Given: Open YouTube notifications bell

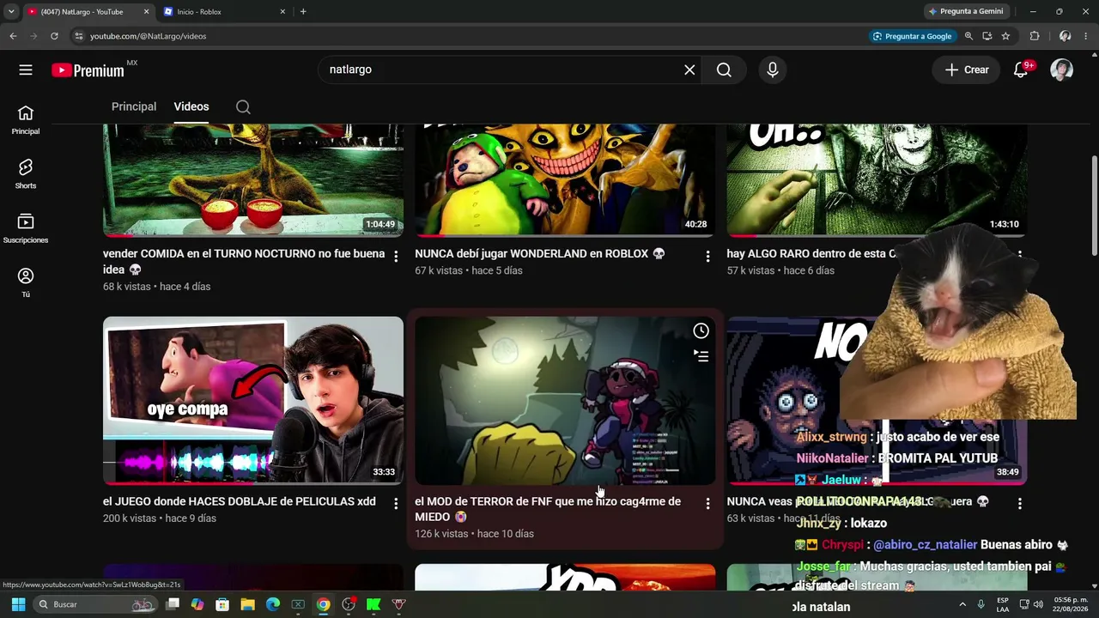Looking at the screenshot, I should 1021,70.
